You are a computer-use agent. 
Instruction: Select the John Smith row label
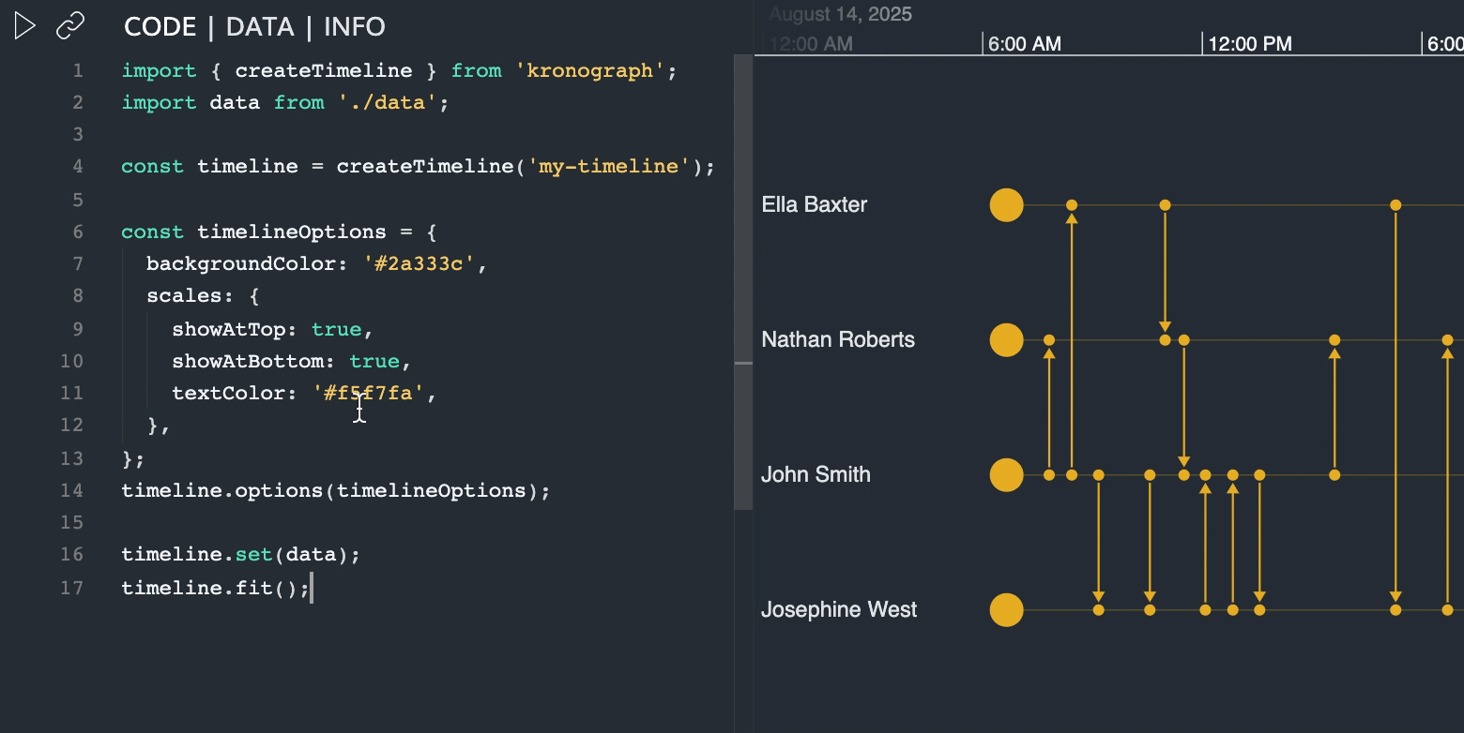[816, 475]
